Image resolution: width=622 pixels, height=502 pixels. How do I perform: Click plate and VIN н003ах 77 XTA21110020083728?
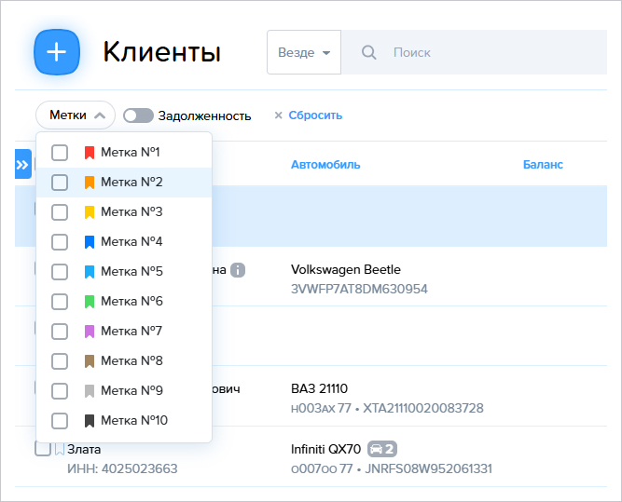[x=387, y=408]
